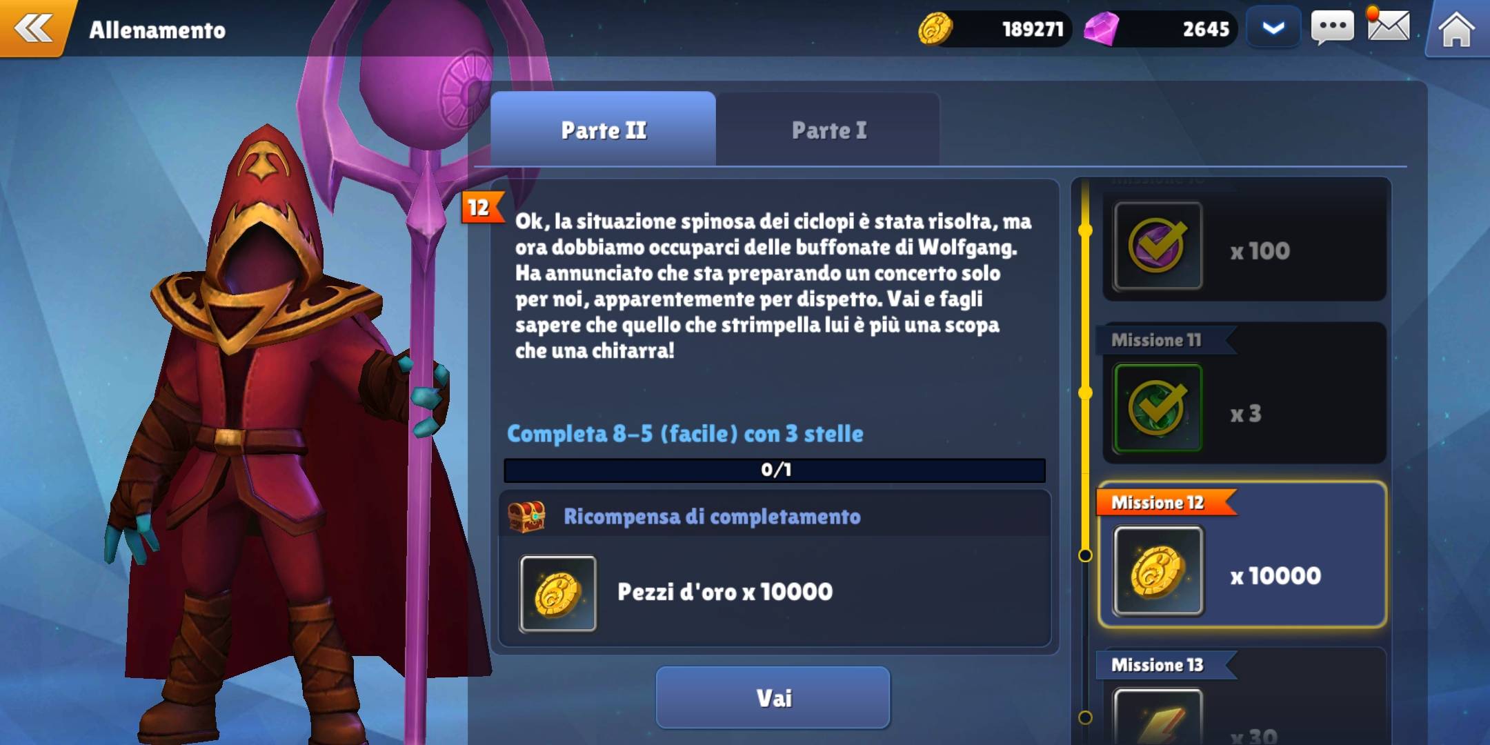Click the Missione 13 timeline dot
The width and height of the screenshot is (1490, 745).
(1085, 717)
